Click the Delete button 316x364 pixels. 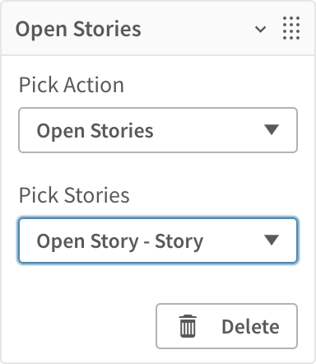coord(226,326)
